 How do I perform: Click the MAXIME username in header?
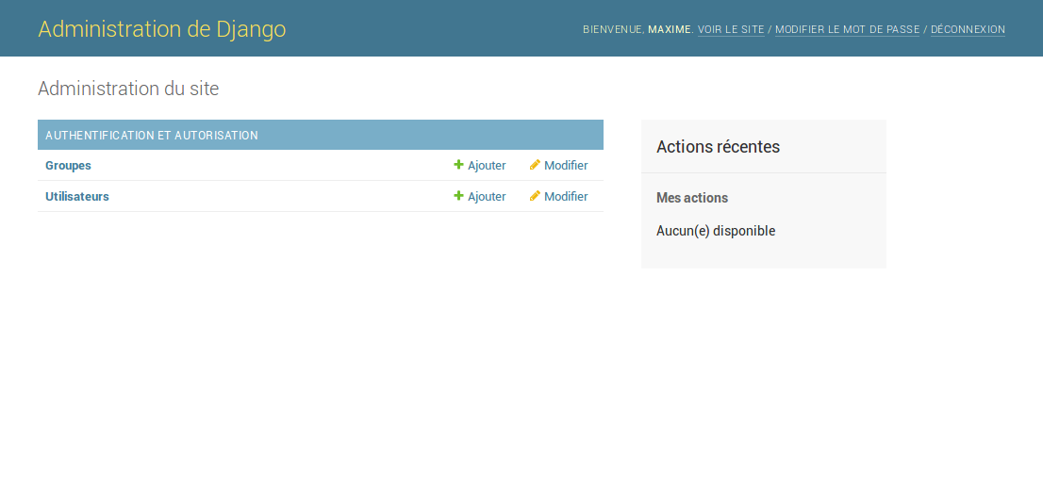point(670,30)
